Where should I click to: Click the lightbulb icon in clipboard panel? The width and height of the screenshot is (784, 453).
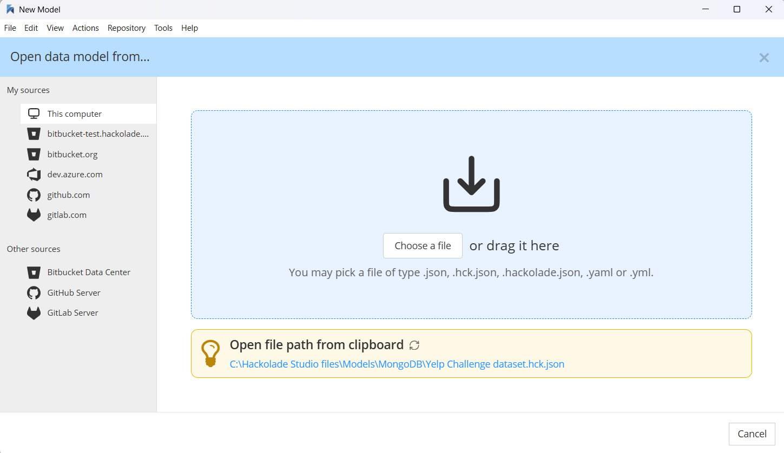click(x=210, y=354)
